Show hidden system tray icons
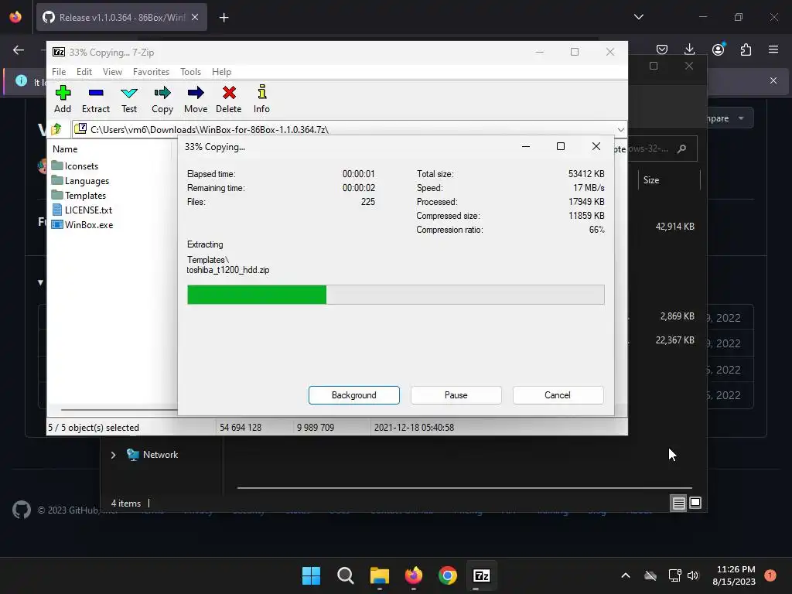The height and width of the screenshot is (594, 792). (x=625, y=575)
